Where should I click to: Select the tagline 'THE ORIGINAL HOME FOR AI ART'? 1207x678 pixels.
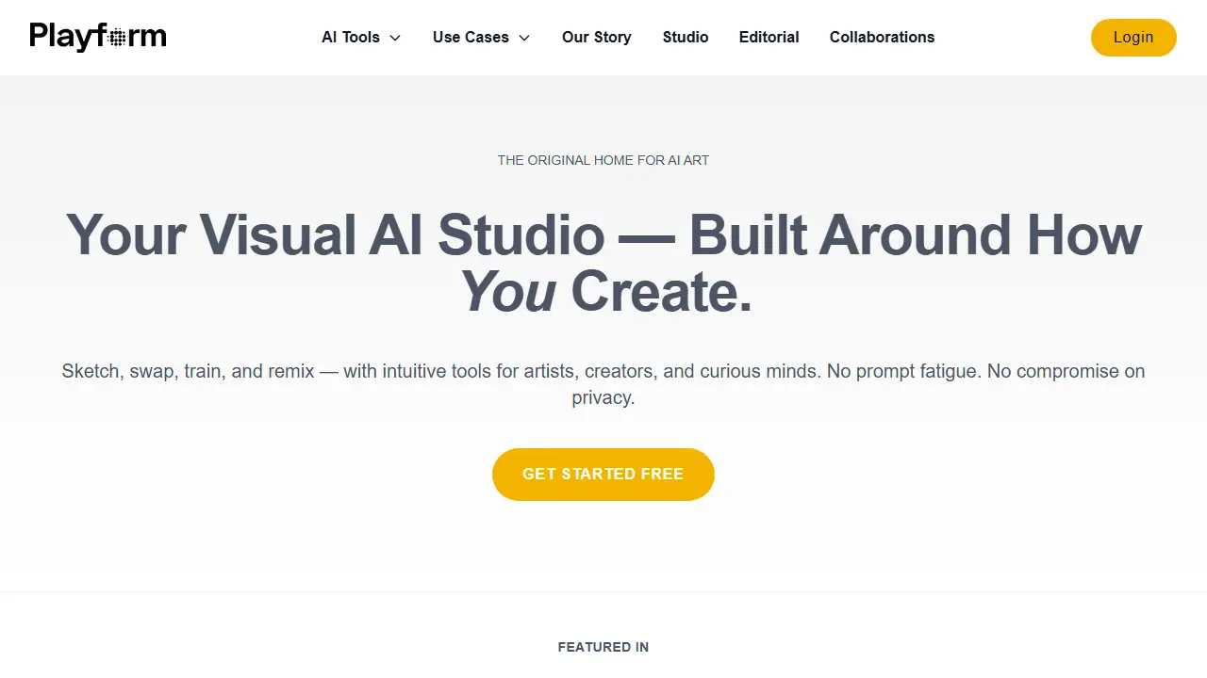pos(603,160)
